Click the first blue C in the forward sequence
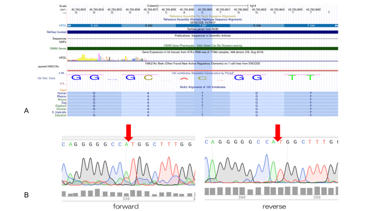Image resolution: width=376 pixels, height=211 pixels. point(63,144)
